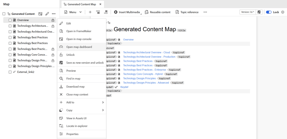This screenshot has width=287, height=139.
Task: Close the Generated Content Map tab
Action: (x=100, y=4)
